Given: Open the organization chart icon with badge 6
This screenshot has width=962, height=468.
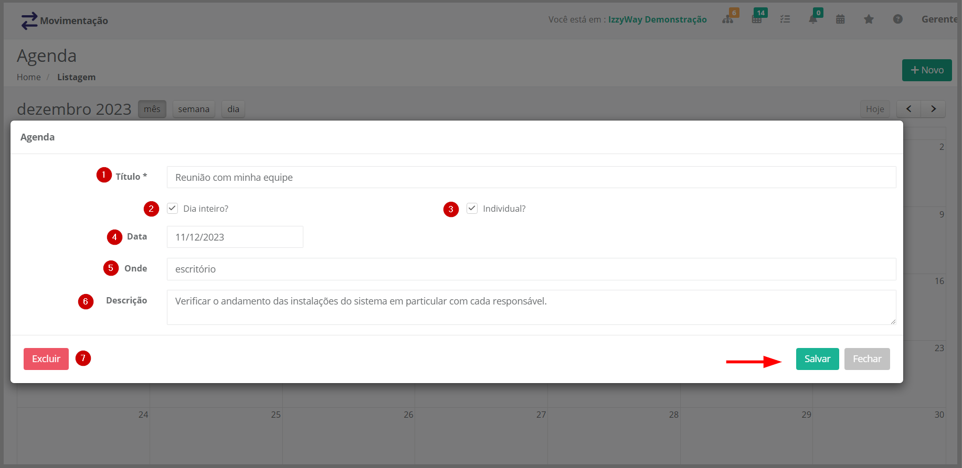Looking at the screenshot, I should click(728, 19).
